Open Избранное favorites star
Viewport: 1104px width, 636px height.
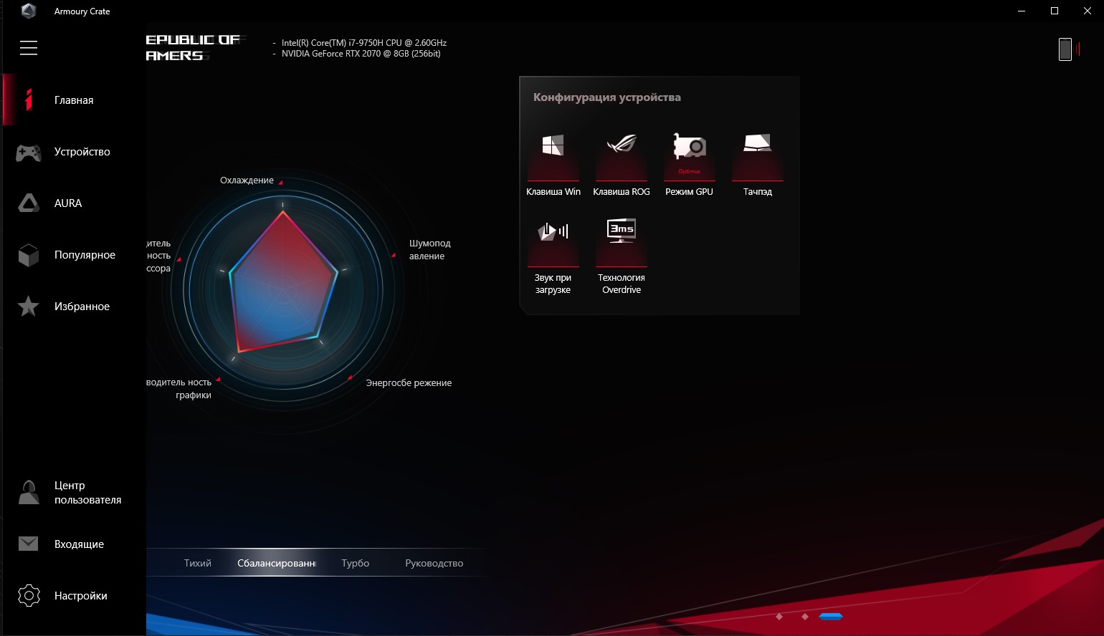click(x=29, y=307)
